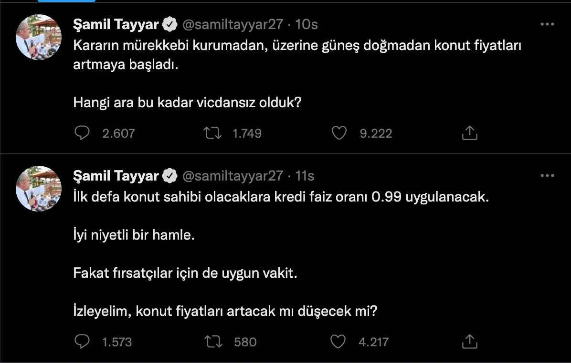Like the tweet with 9.222 likes
This screenshot has width=571, height=363.
click(x=339, y=133)
